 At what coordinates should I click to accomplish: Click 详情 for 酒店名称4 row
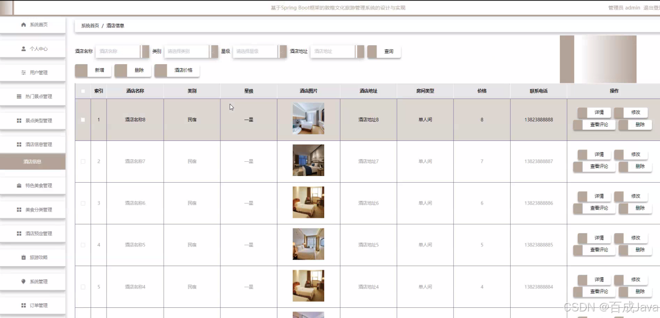(x=594, y=279)
